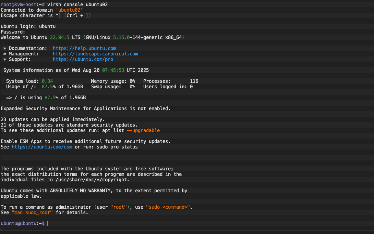
Task: Click the 'Memory usage: 8%' text
Action: (113, 81)
